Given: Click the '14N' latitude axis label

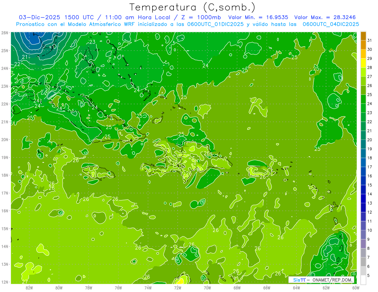Looking at the screenshot, I should pos(4,246).
